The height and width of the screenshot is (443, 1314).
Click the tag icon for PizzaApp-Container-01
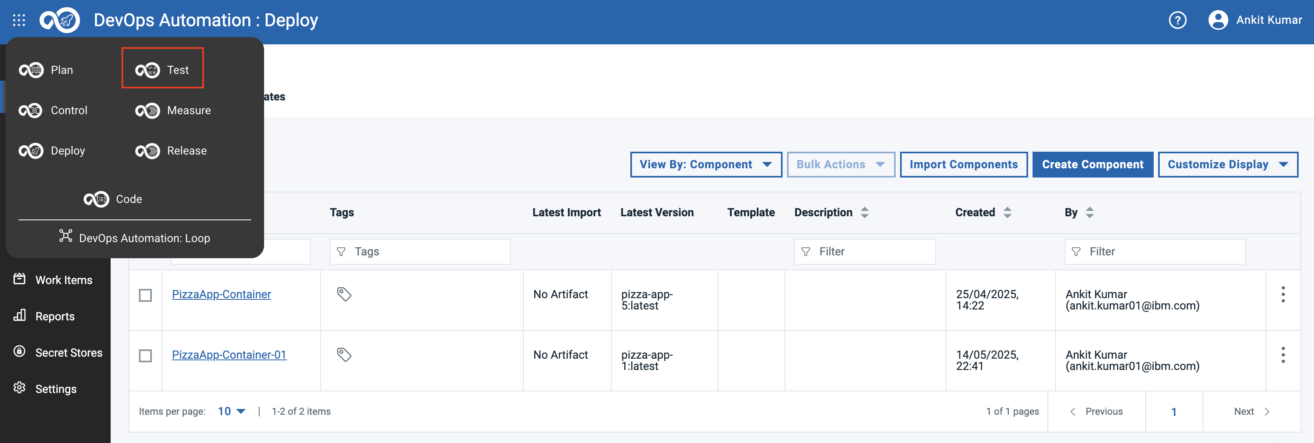[344, 354]
